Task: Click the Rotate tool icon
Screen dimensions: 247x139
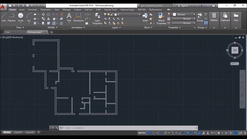Action: 49,15
